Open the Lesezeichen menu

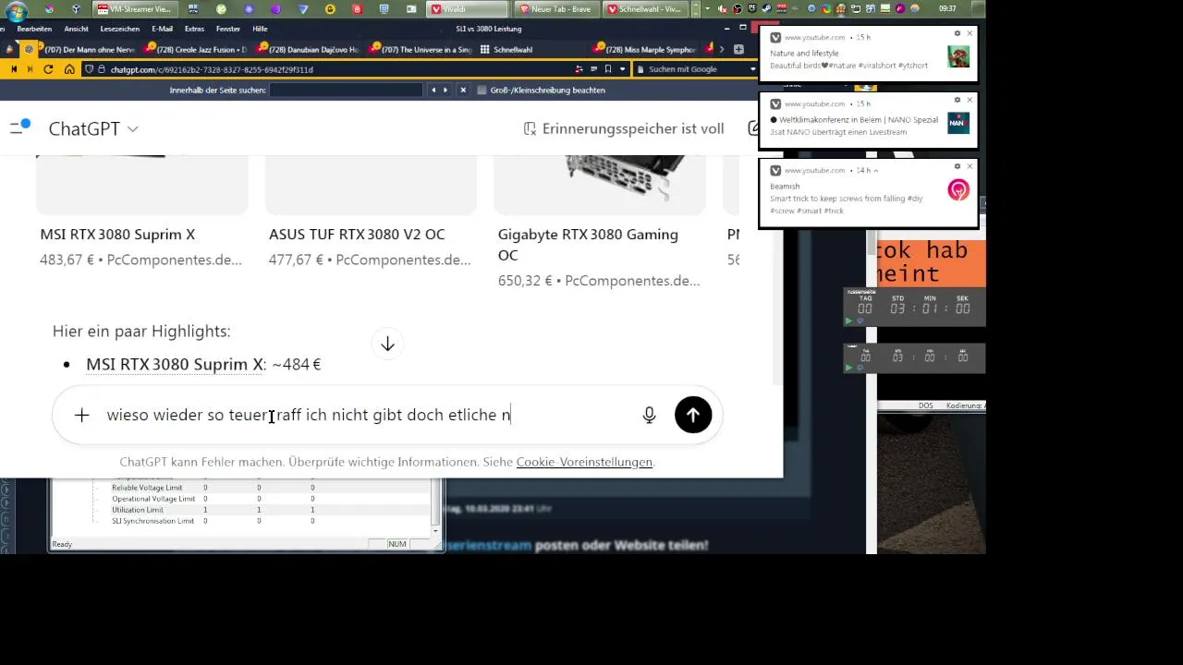pyautogui.click(x=120, y=29)
